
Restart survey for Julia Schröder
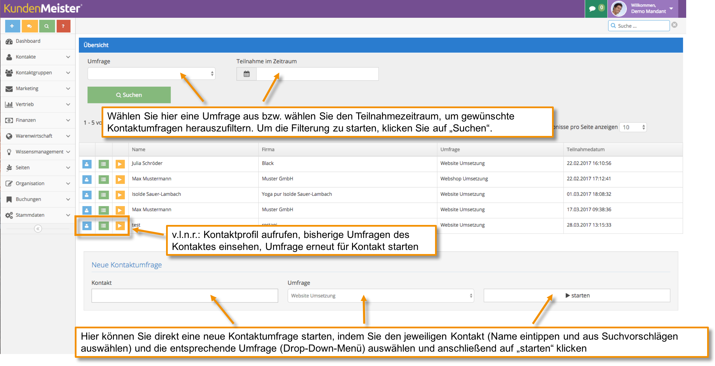tap(120, 164)
